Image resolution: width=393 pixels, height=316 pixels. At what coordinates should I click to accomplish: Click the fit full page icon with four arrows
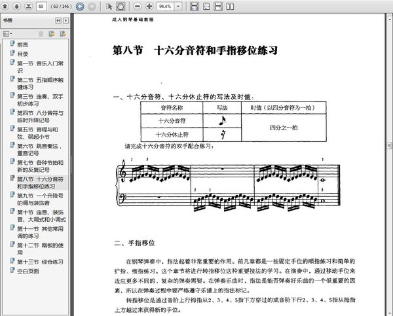(206, 7)
